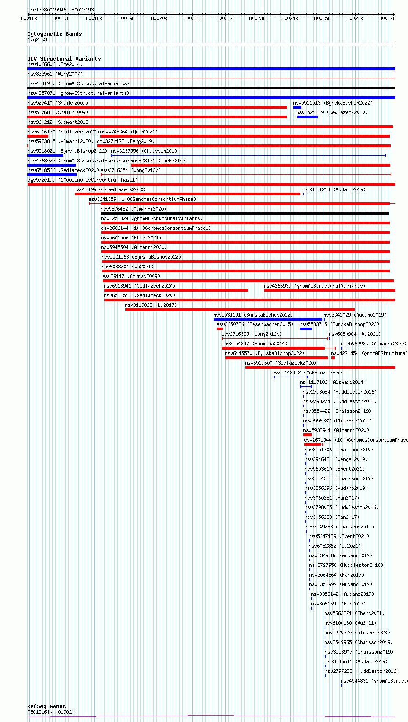Screen dimensions: 408x722
Task: Open nsv6082862 (Wu2021) label
Action: (x=335, y=546)
